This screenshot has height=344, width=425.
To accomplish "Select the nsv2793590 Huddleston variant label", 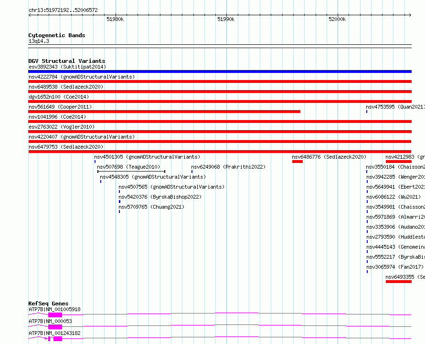I will tap(396, 237).
